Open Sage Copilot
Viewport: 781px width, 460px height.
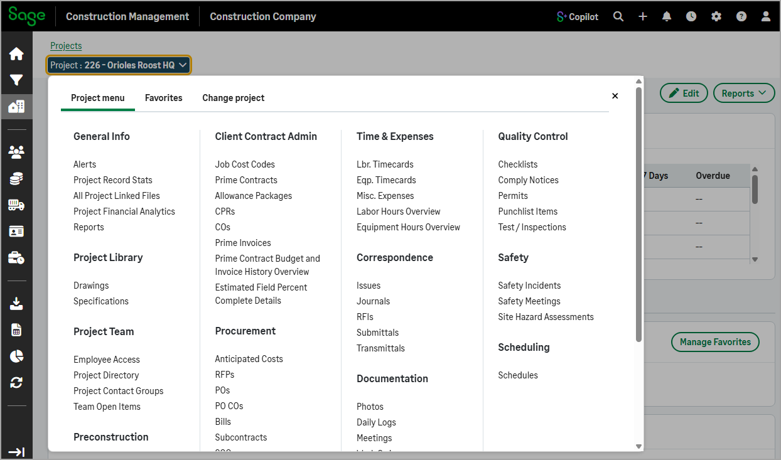[x=578, y=16]
